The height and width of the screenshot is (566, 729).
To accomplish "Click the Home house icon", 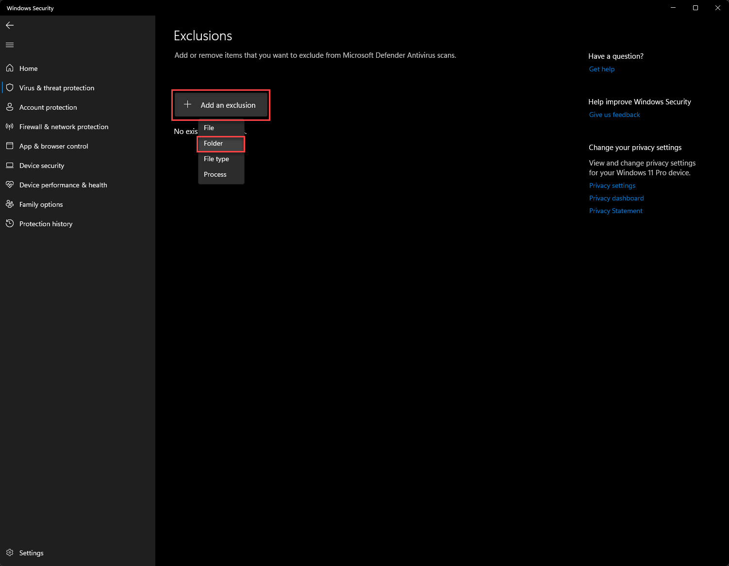I will tap(10, 68).
